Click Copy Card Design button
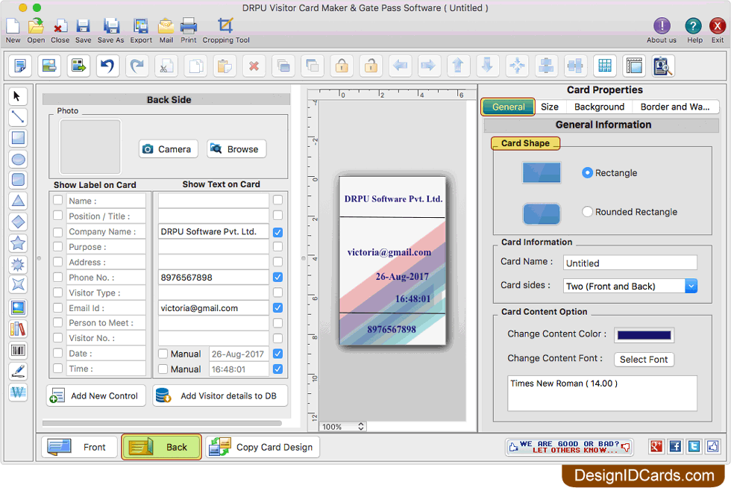Image resolution: width=731 pixels, height=488 pixels. pos(263,447)
